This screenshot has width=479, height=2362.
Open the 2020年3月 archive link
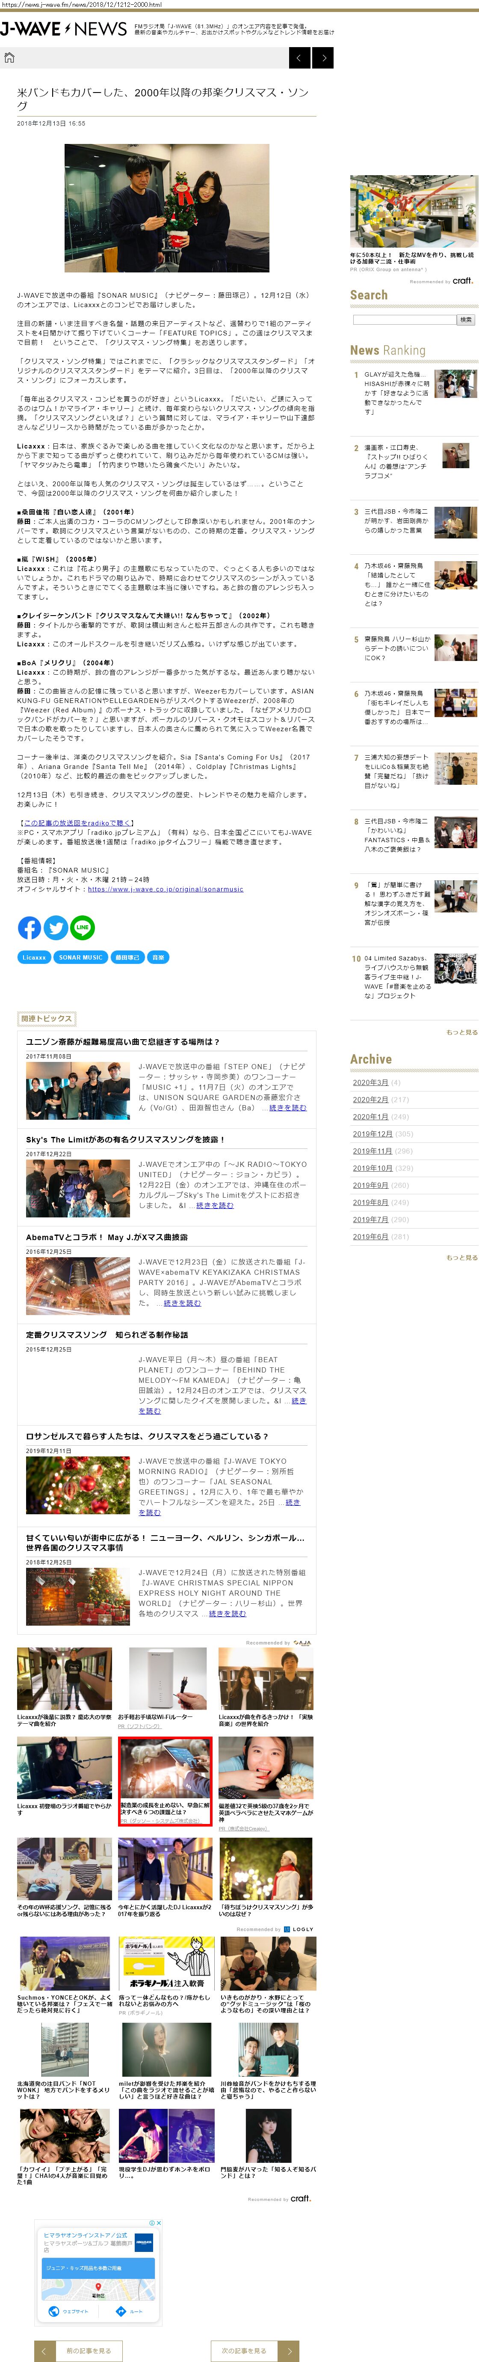coord(371,1082)
